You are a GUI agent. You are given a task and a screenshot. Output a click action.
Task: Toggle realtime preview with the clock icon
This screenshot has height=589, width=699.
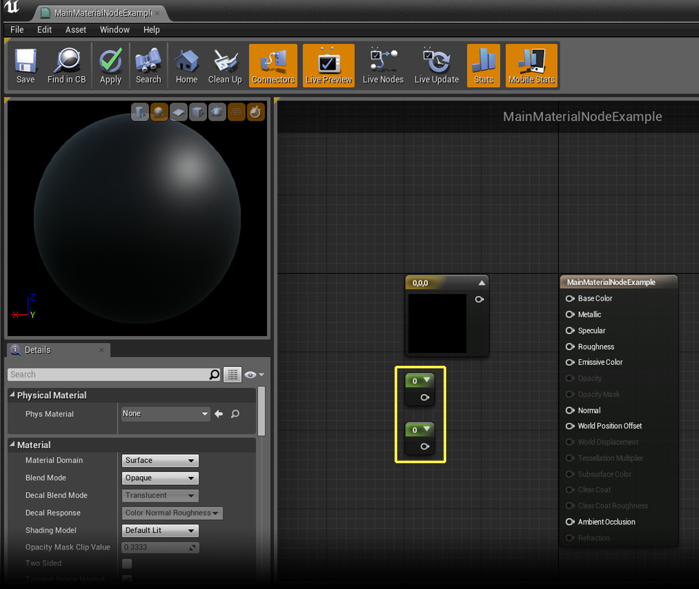[256, 112]
